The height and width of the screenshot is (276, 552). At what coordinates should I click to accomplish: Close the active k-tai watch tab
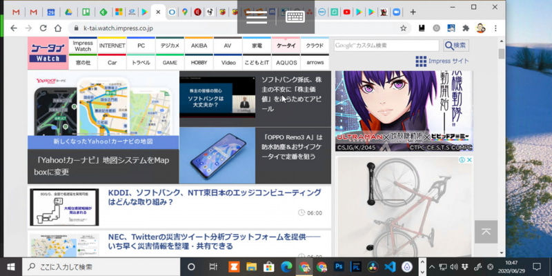(158, 12)
